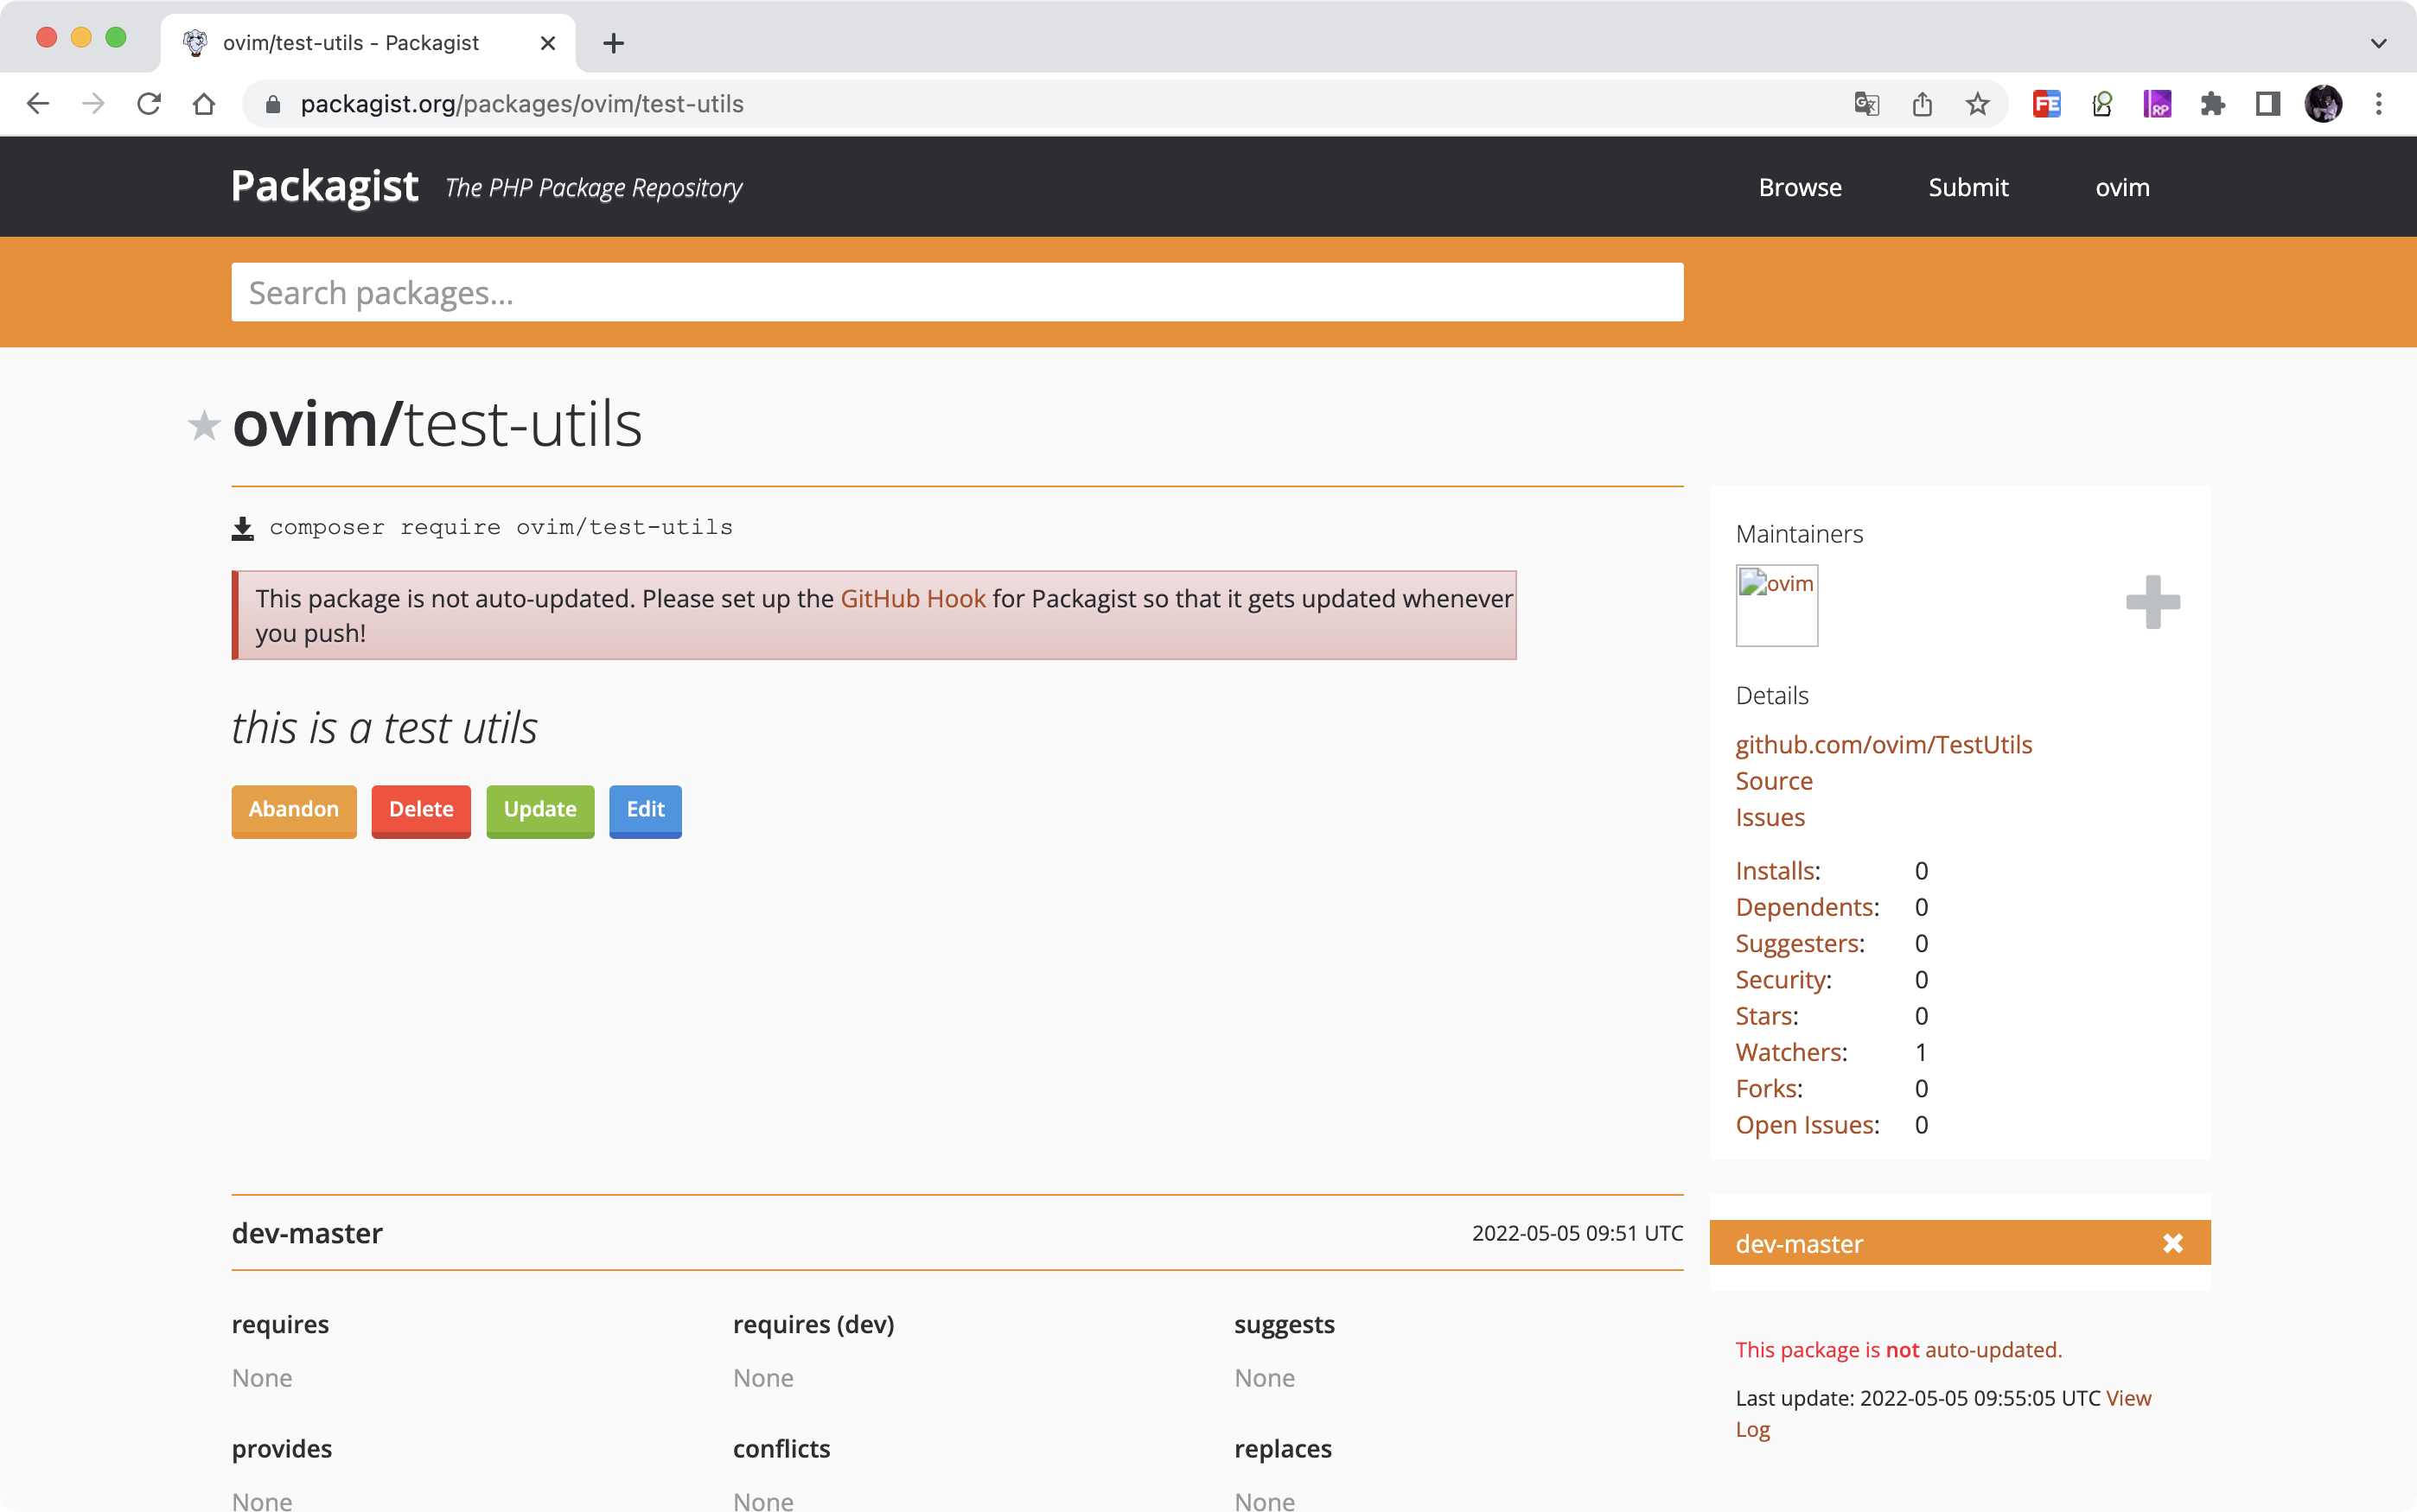The width and height of the screenshot is (2417, 1512).
Task: Click the Search packages field
Action: (956, 292)
